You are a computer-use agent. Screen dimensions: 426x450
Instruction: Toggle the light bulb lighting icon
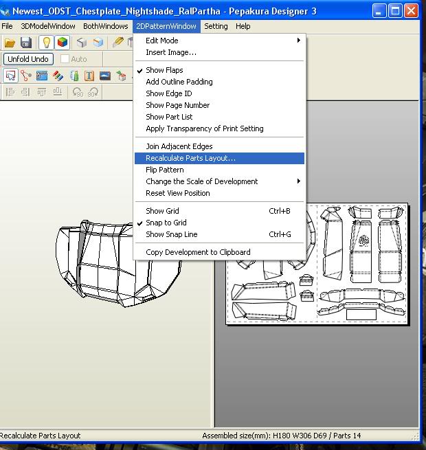(x=46, y=43)
